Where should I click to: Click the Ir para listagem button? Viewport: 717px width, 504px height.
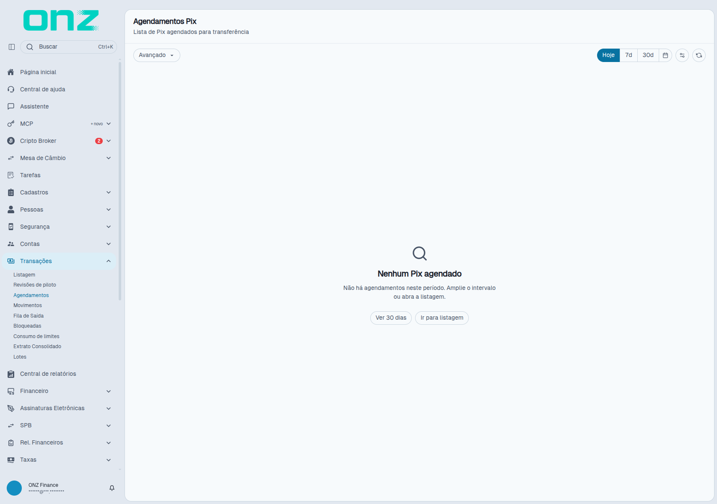click(x=442, y=318)
